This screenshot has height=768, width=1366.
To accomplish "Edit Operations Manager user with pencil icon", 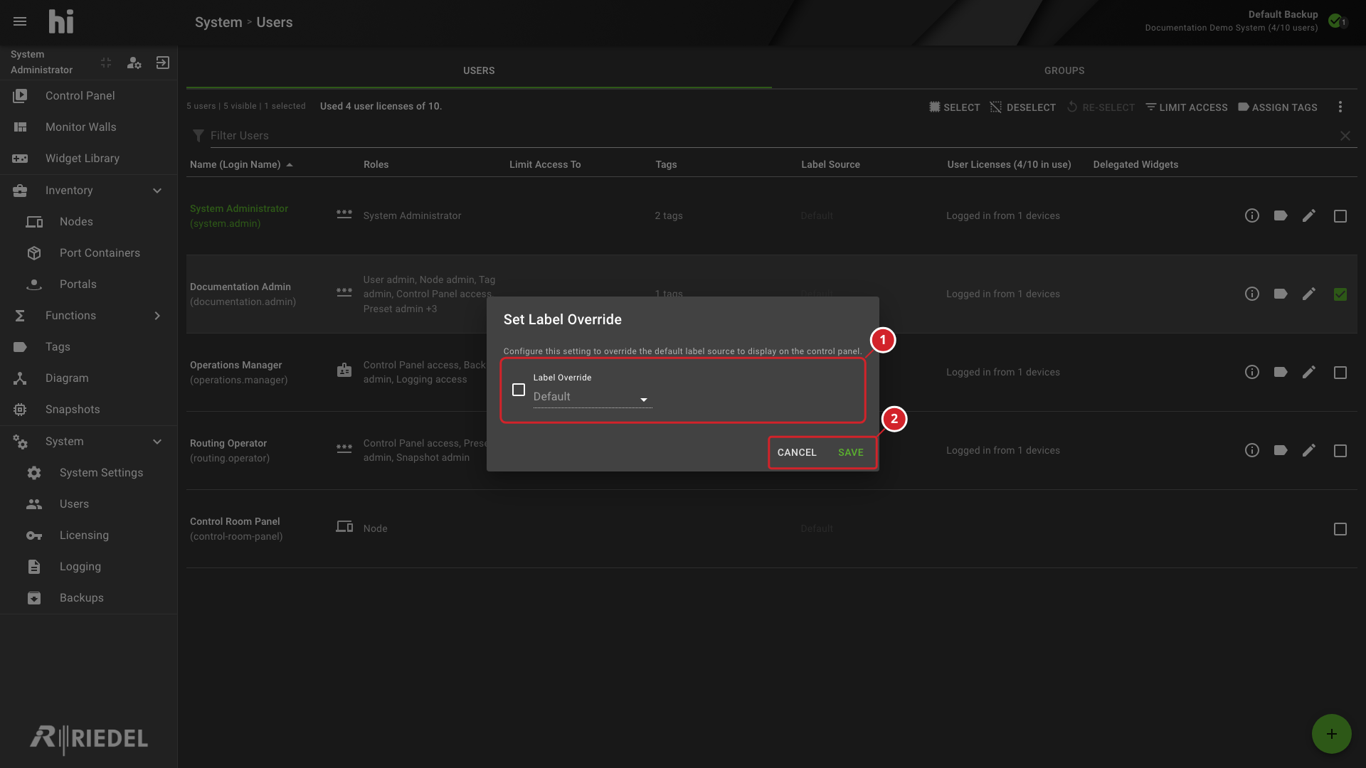I will tap(1309, 372).
